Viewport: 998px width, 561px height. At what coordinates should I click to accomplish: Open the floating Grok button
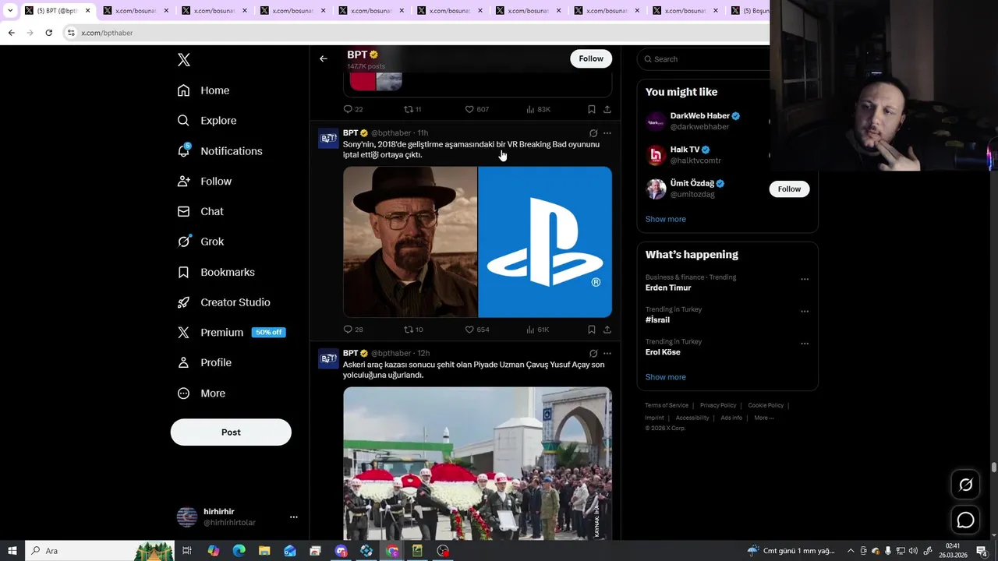(x=965, y=485)
